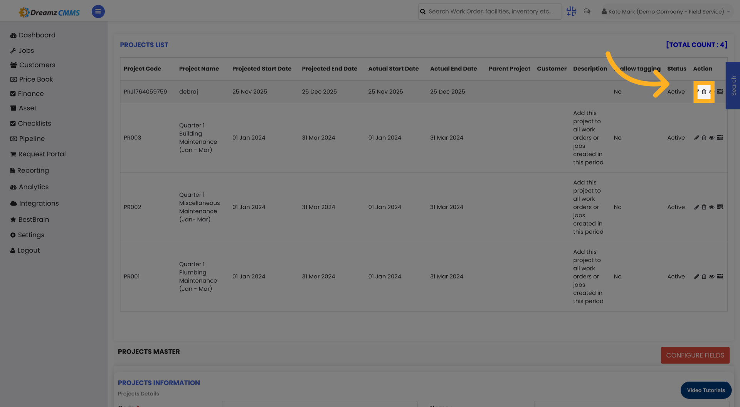Collapse the sidebar via the hamburger button
Viewport: 740px width, 407px height.
tap(98, 12)
